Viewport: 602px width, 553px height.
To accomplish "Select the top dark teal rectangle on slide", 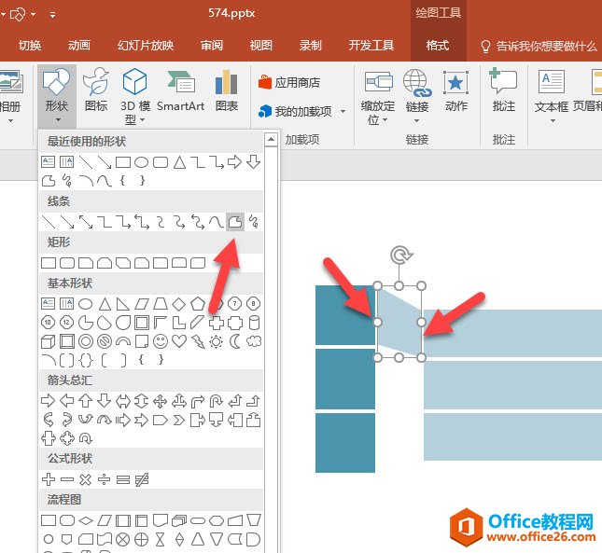I will [x=344, y=315].
